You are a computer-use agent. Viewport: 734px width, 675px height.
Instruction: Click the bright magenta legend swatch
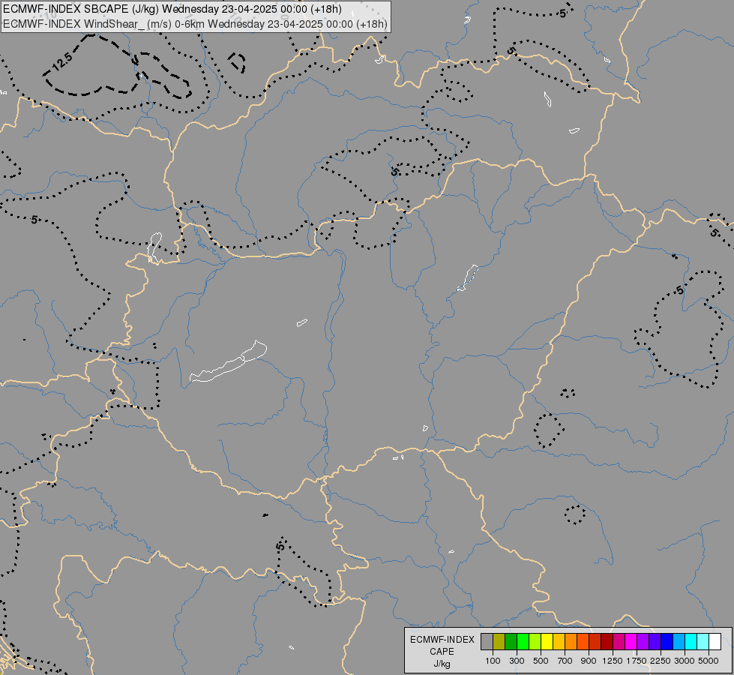pyautogui.click(x=631, y=642)
